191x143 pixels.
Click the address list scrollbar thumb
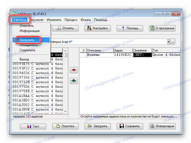coord(65,55)
